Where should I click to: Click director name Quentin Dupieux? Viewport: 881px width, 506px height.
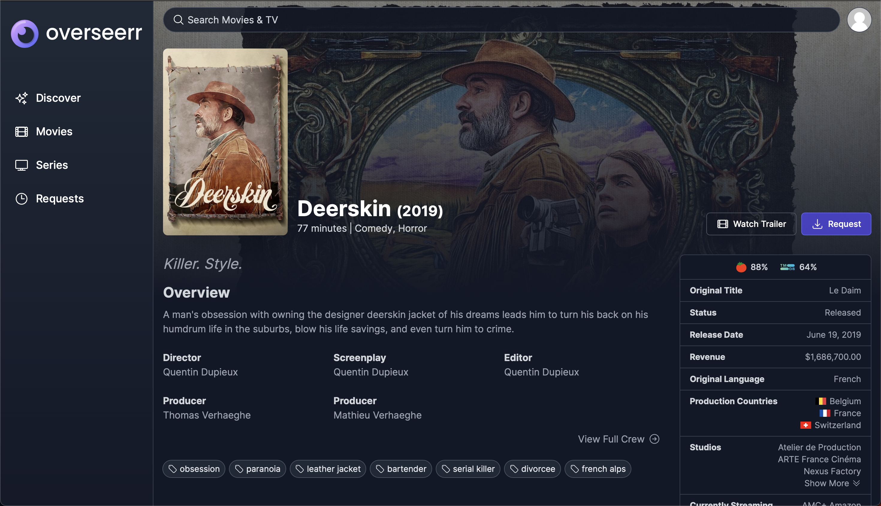200,372
